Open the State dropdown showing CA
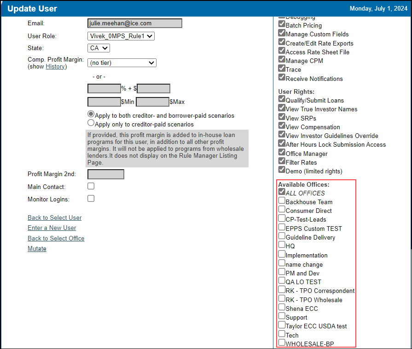Image resolution: width=412 pixels, height=349 pixels. (x=99, y=48)
